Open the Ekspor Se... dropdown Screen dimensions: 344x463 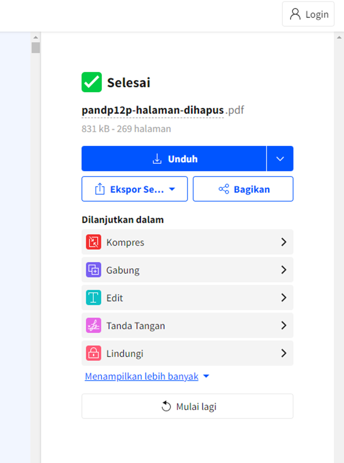click(135, 189)
